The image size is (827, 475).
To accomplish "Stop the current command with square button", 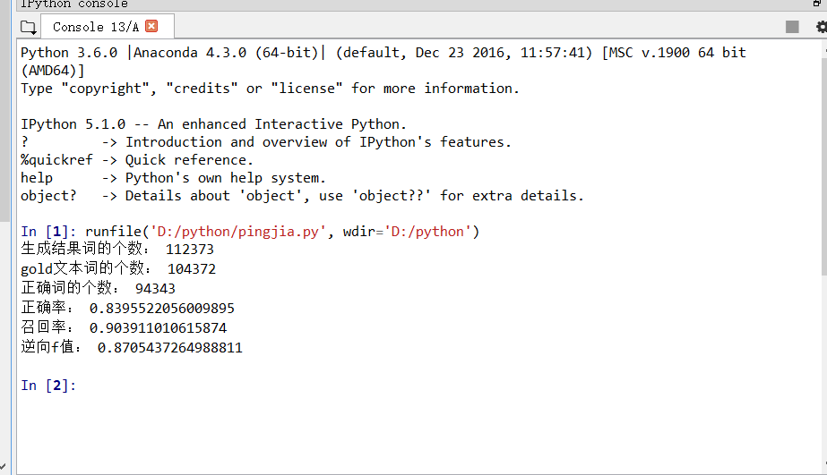I will tap(792, 27).
